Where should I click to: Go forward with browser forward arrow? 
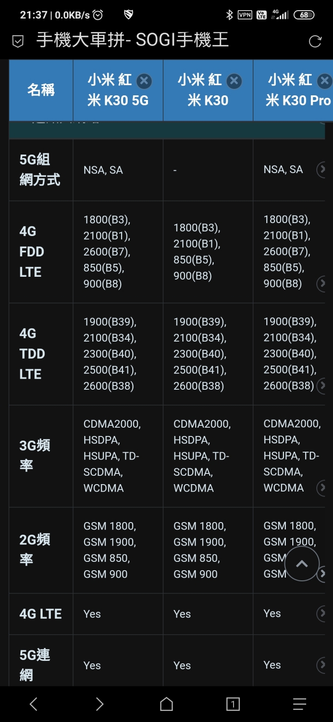coord(100,704)
